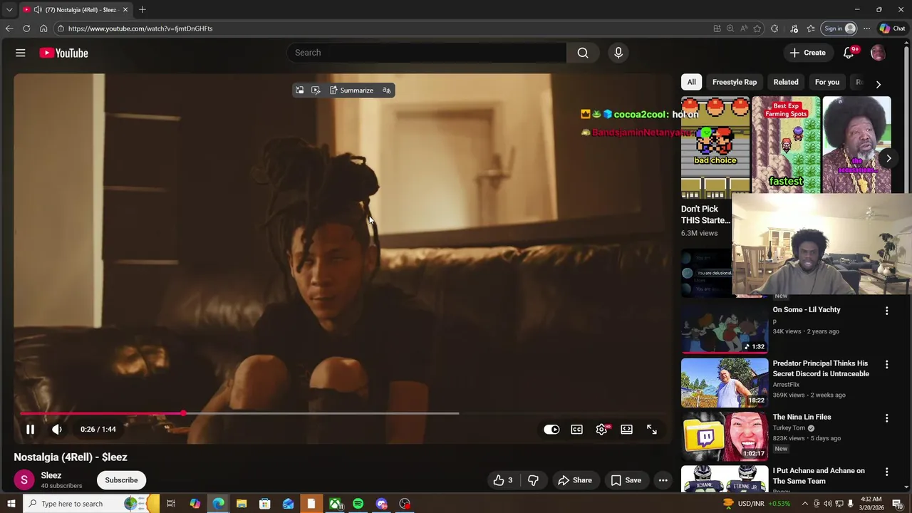Image resolution: width=912 pixels, height=513 pixels.
Task: Open the Sleez channel name link
Action: 51,475
